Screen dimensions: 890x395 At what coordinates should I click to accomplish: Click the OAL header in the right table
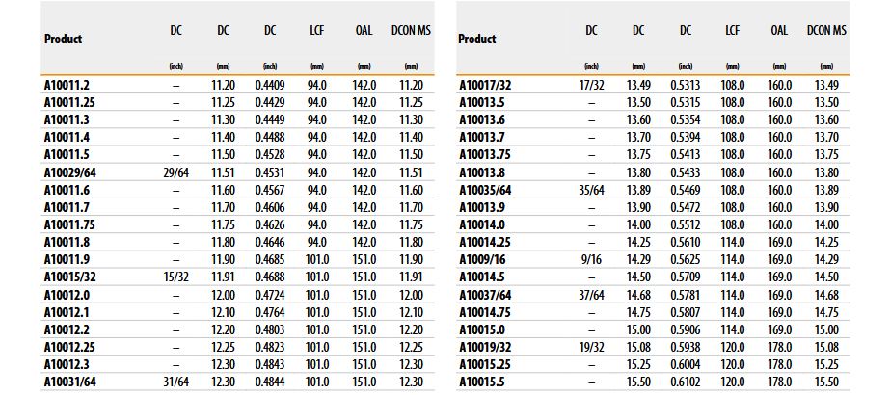(x=779, y=31)
